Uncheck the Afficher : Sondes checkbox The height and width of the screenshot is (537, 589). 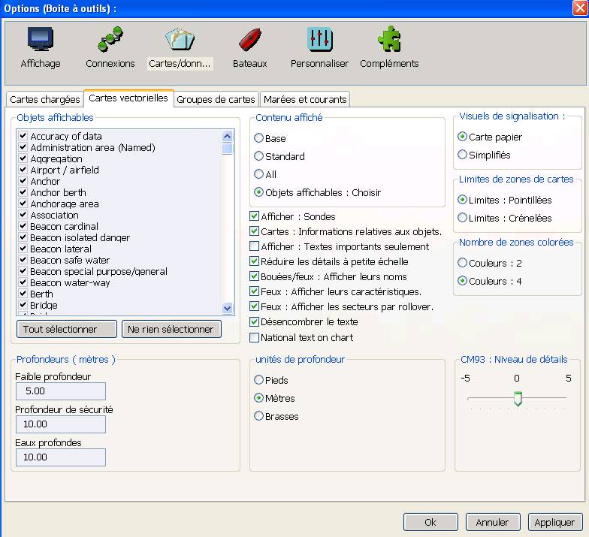coord(255,216)
